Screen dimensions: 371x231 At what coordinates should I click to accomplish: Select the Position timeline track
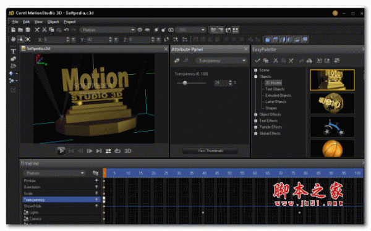[61, 180]
